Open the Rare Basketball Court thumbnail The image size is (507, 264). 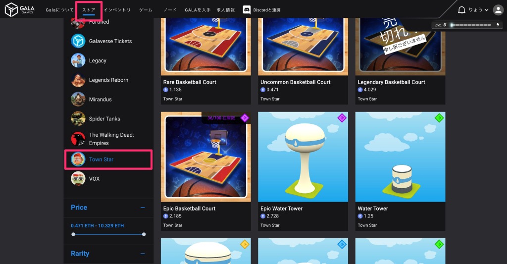[x=205, y=47]
